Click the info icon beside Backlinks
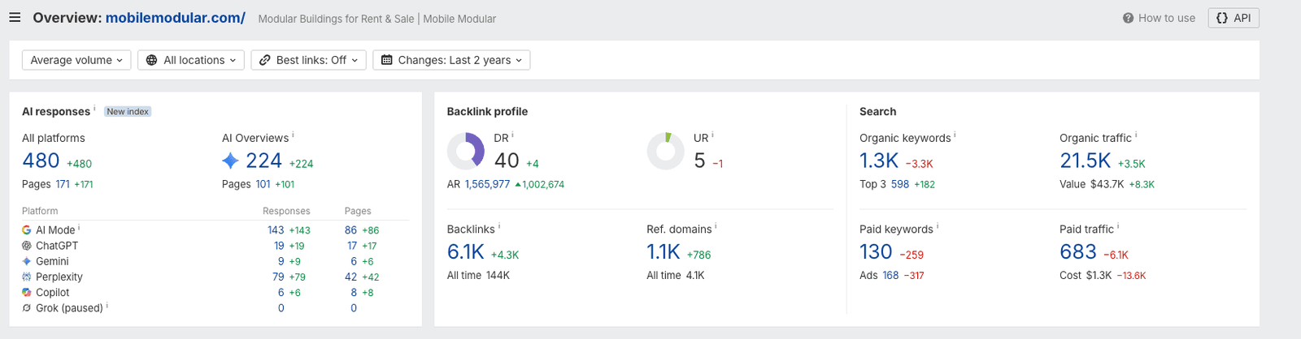This screenshot has height=339, width=1301. pos(499,227)
